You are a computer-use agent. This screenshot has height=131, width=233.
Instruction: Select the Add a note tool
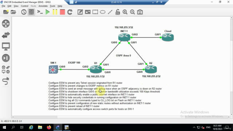click(x=80, y=12)
